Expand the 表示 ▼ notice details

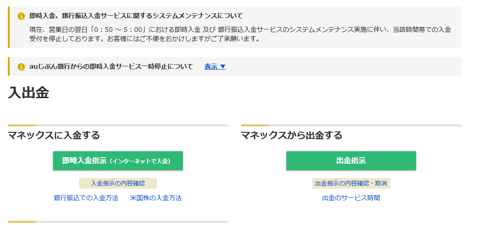pos(215,66)
